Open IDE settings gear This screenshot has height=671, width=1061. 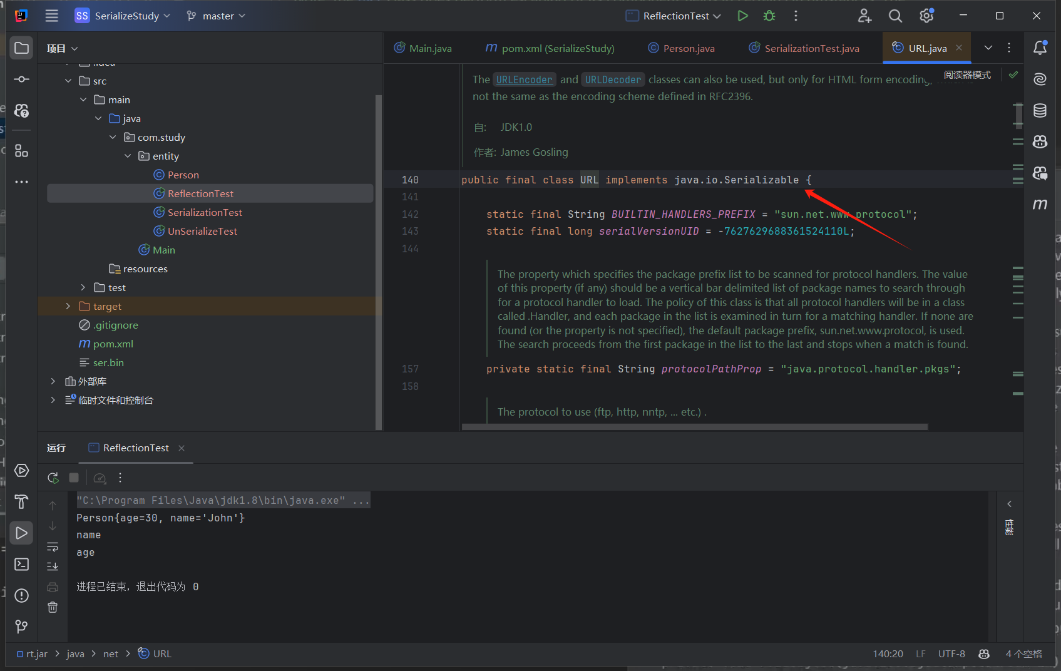(926, 16)
